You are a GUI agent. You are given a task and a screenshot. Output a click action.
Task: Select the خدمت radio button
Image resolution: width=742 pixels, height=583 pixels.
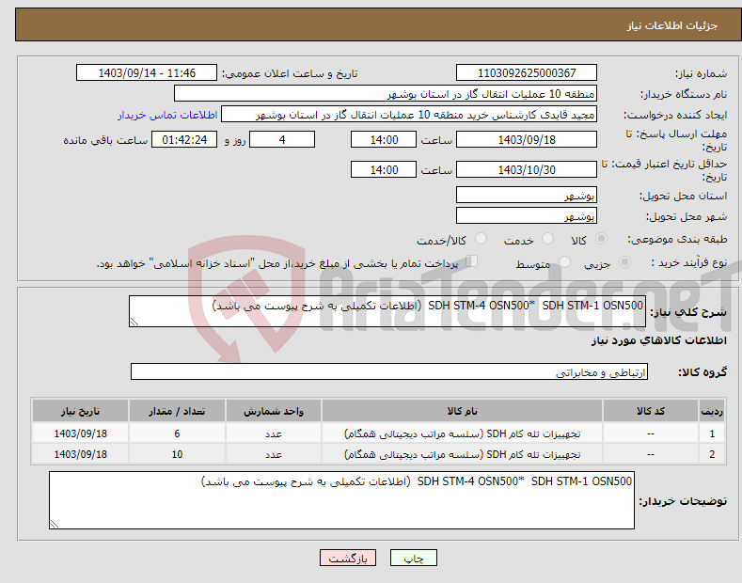(547, 239)
